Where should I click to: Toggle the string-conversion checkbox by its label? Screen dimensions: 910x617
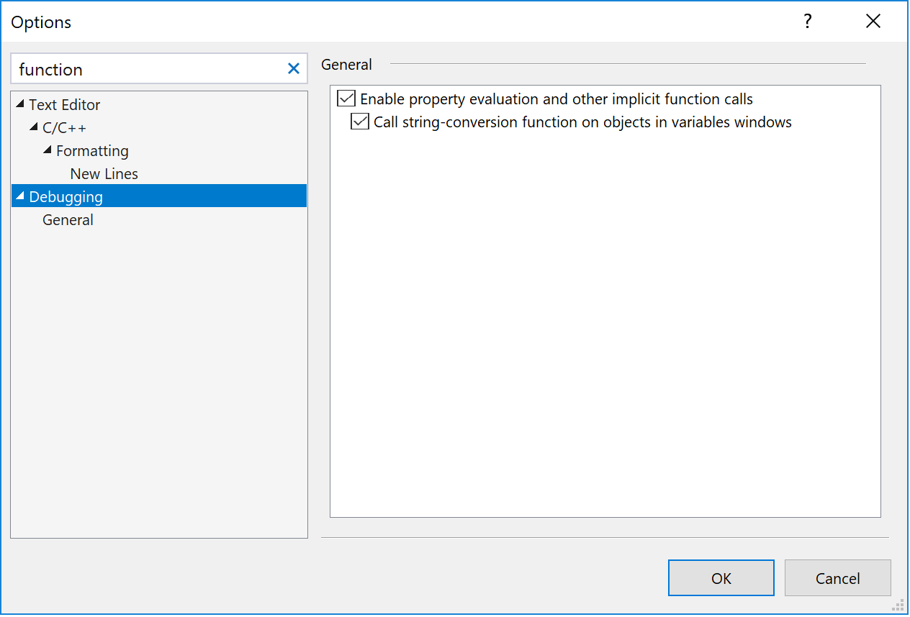583,122
